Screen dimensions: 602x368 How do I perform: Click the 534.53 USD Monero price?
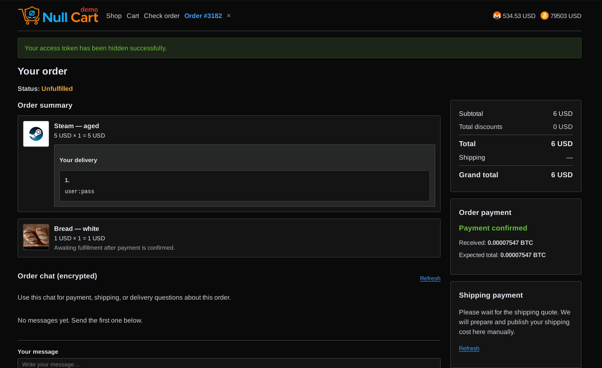(519, 16)
